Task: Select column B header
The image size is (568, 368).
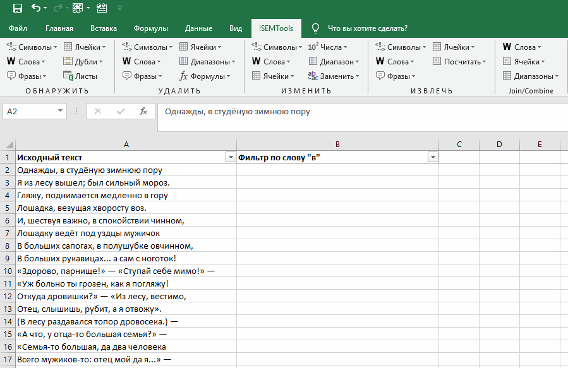Action: tap(337, 145)
